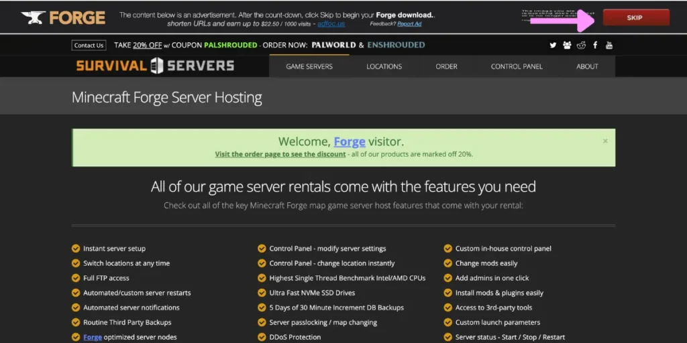Click the PALSHROUDED coupon code
This screenshot has width=687, height=343.
231,45
